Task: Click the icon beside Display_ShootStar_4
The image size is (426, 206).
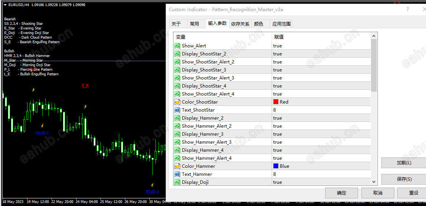Action: pos(177,86)
